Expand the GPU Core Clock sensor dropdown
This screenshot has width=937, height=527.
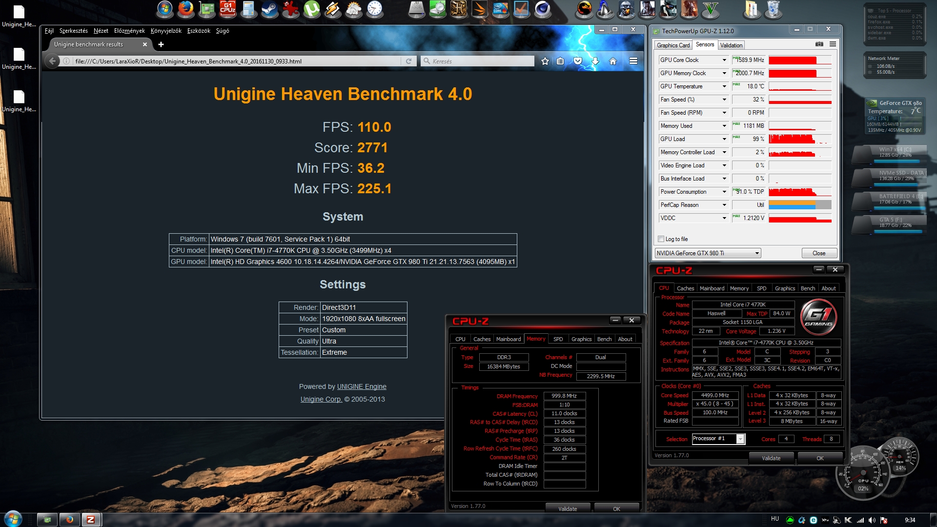(x=724, y=60)
